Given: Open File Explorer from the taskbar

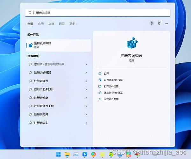Looking at the screenshot, I should pos(67,154).
